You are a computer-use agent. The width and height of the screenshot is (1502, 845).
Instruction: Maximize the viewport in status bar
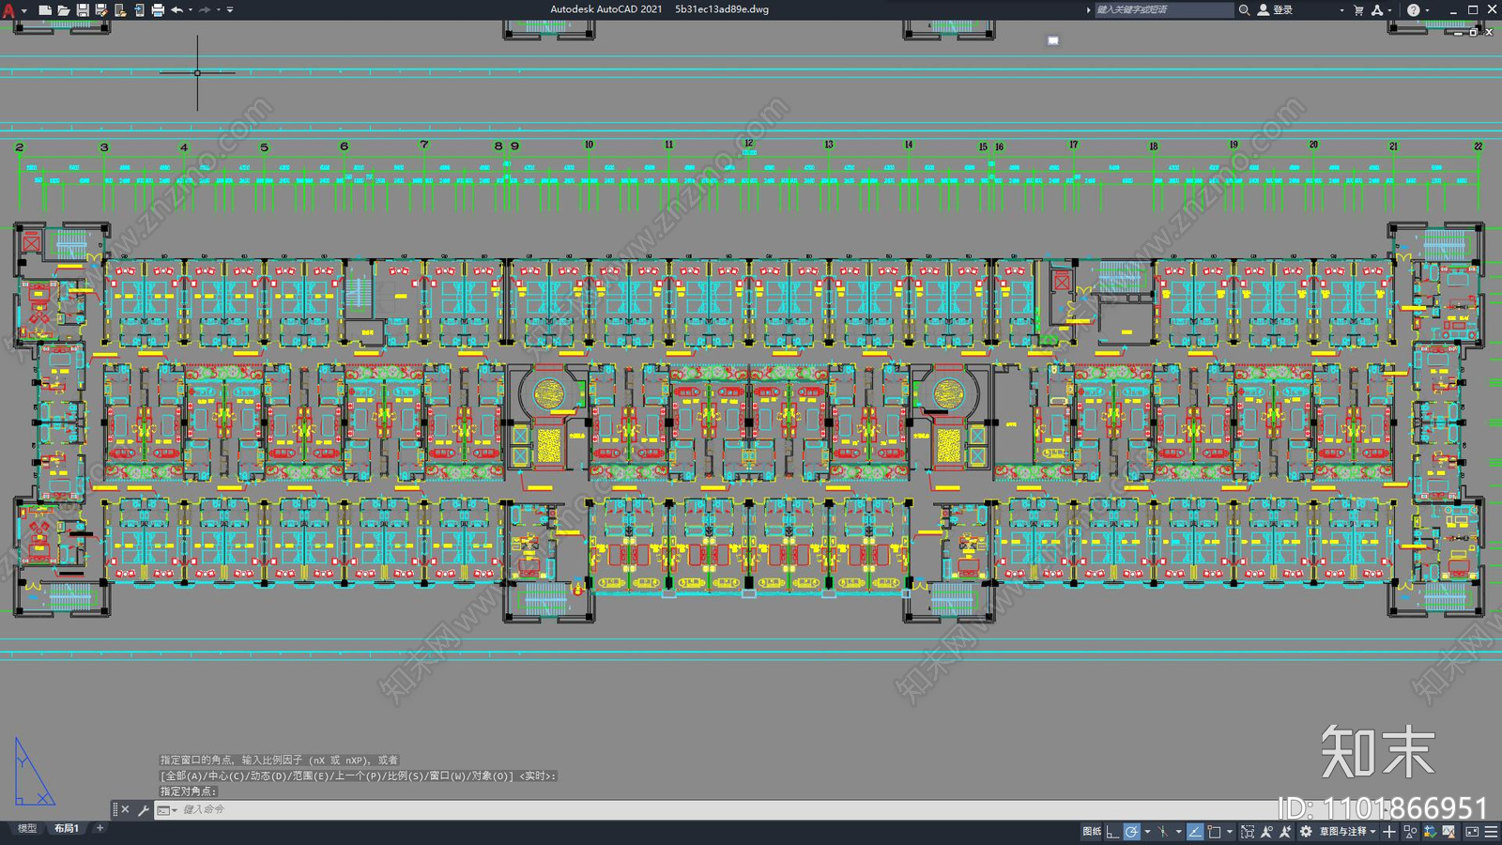click(1247, 832)
